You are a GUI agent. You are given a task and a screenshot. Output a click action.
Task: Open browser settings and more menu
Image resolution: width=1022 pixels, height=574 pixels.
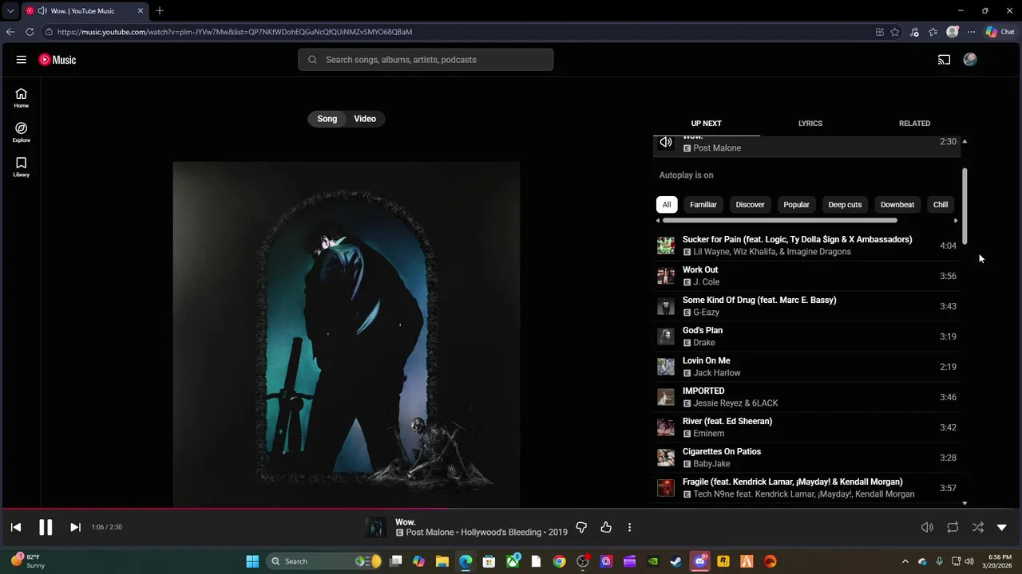(x=971, y=32)
